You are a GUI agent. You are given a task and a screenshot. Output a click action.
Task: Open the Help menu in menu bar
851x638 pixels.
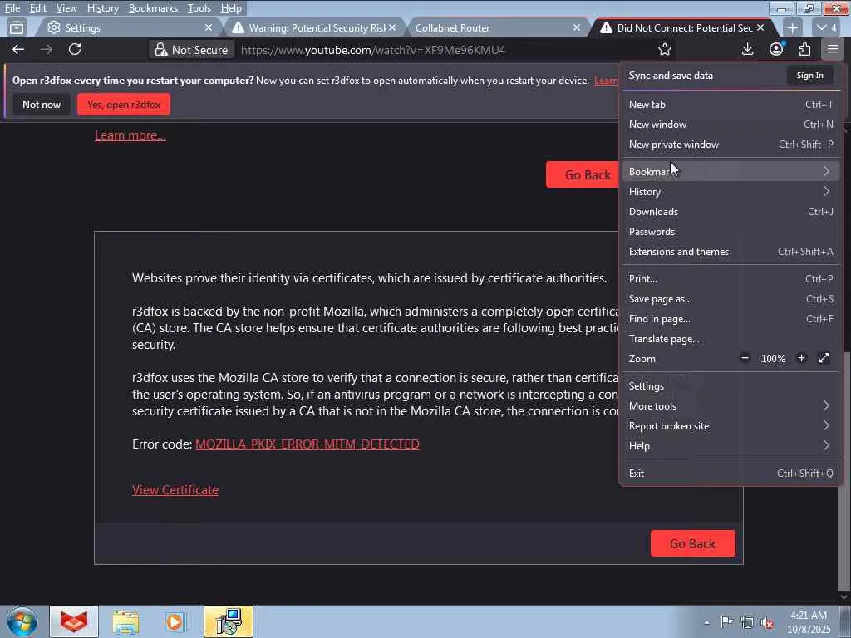(x=231, y=8)
